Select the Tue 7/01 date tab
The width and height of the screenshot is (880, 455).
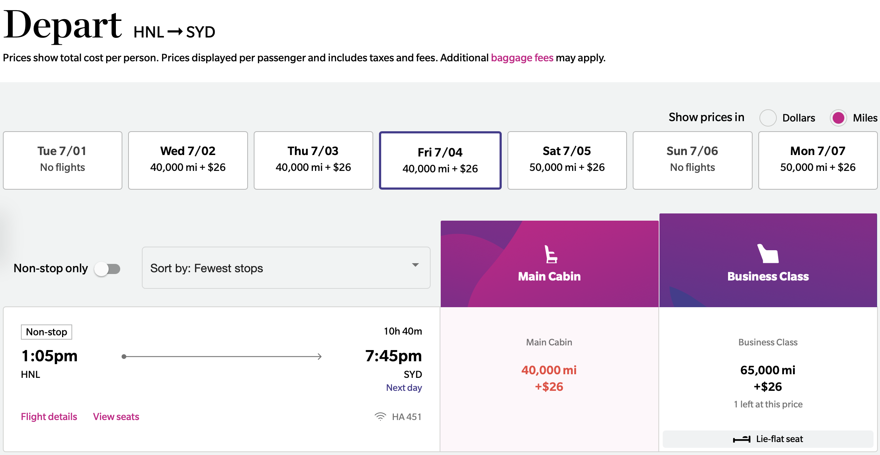(62, 160)
